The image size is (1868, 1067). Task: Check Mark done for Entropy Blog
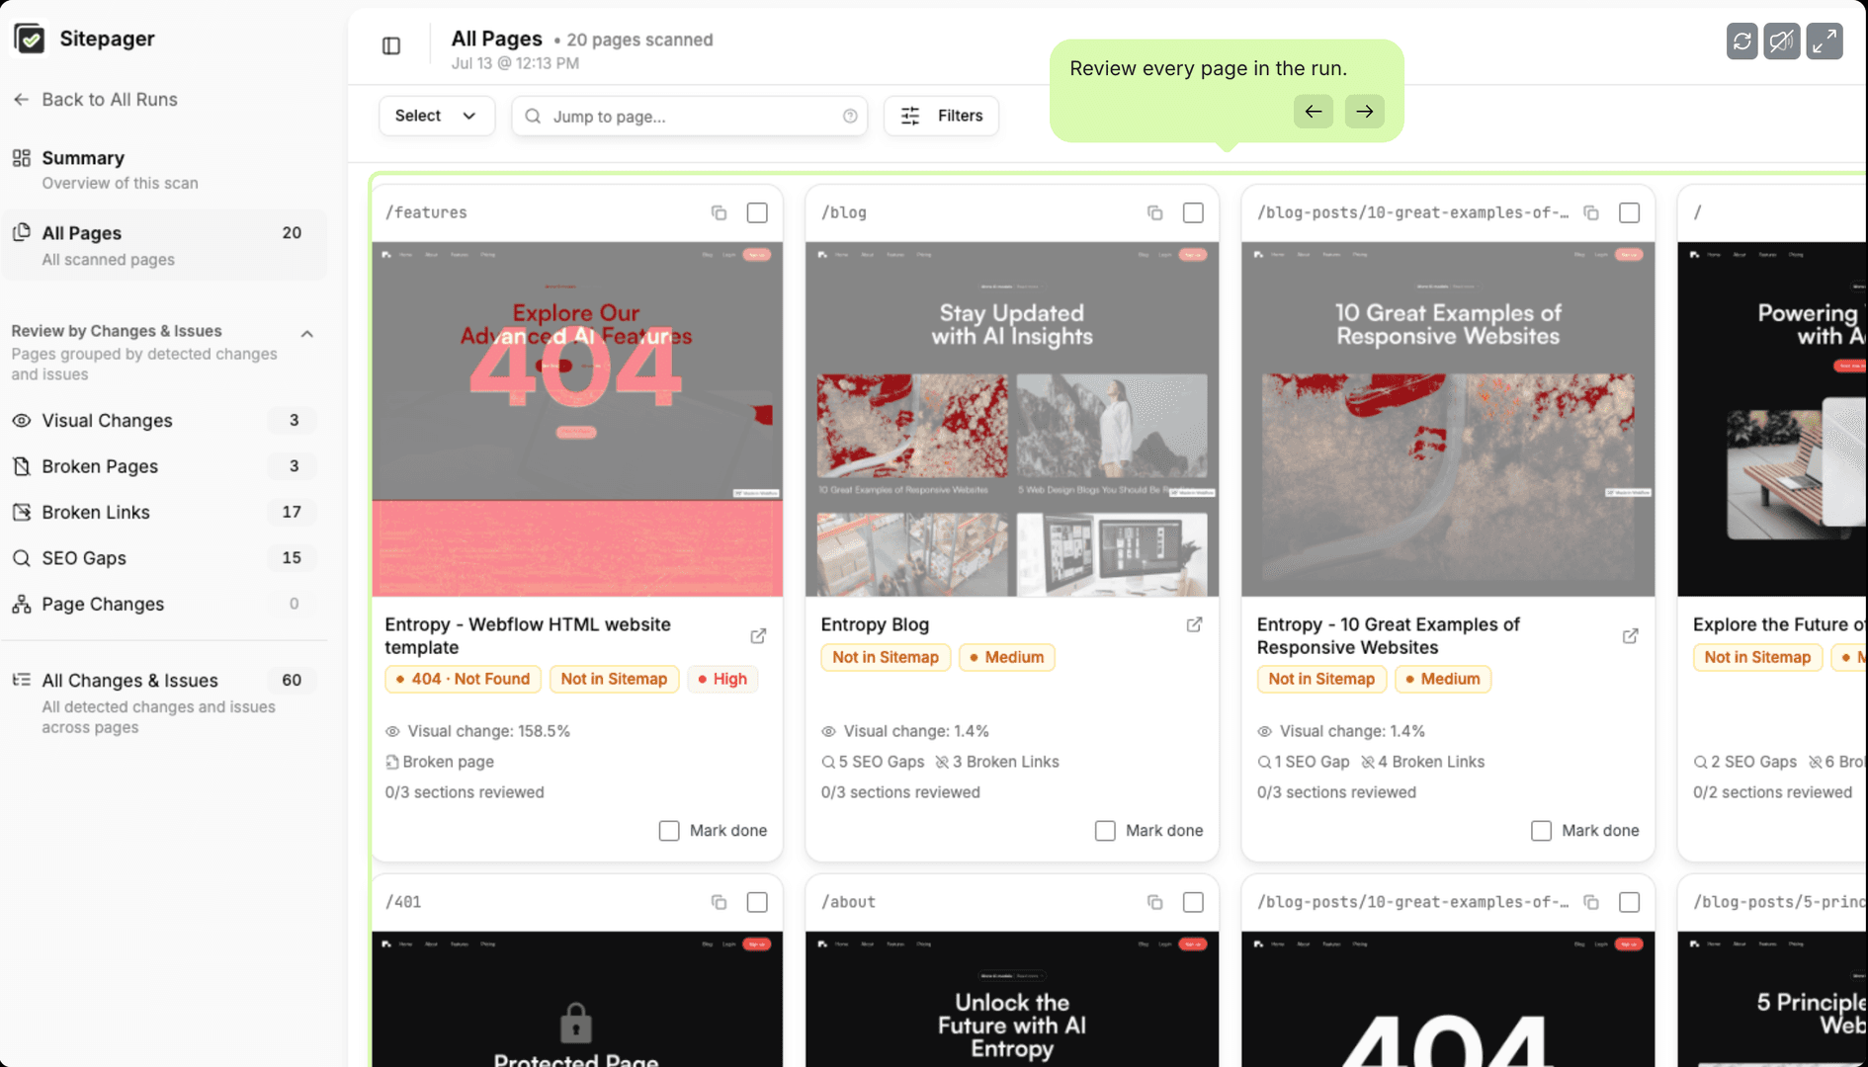coord(1105,831)
